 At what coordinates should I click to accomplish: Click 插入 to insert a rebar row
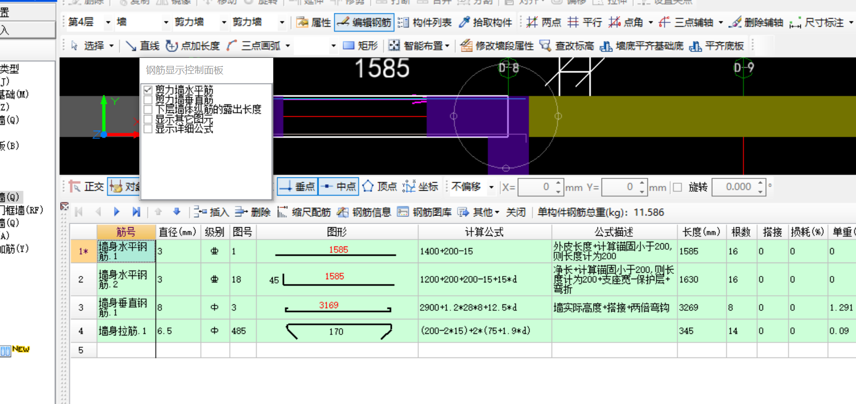[x=211, y=212]
